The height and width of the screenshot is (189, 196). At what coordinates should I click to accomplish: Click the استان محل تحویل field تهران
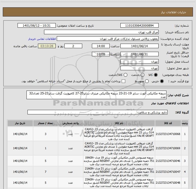click(x=139, y=61)
